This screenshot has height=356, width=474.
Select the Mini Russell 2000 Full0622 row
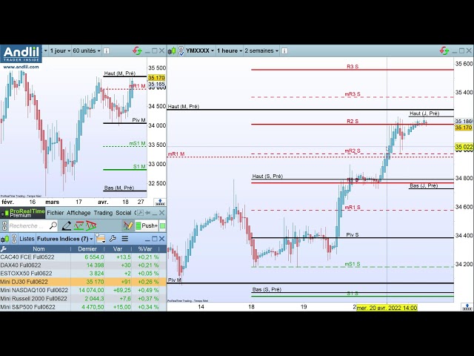[83, 298]
